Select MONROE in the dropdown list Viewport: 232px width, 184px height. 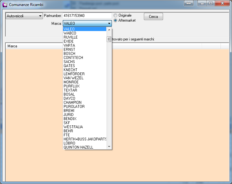click(x=71, y=82)
